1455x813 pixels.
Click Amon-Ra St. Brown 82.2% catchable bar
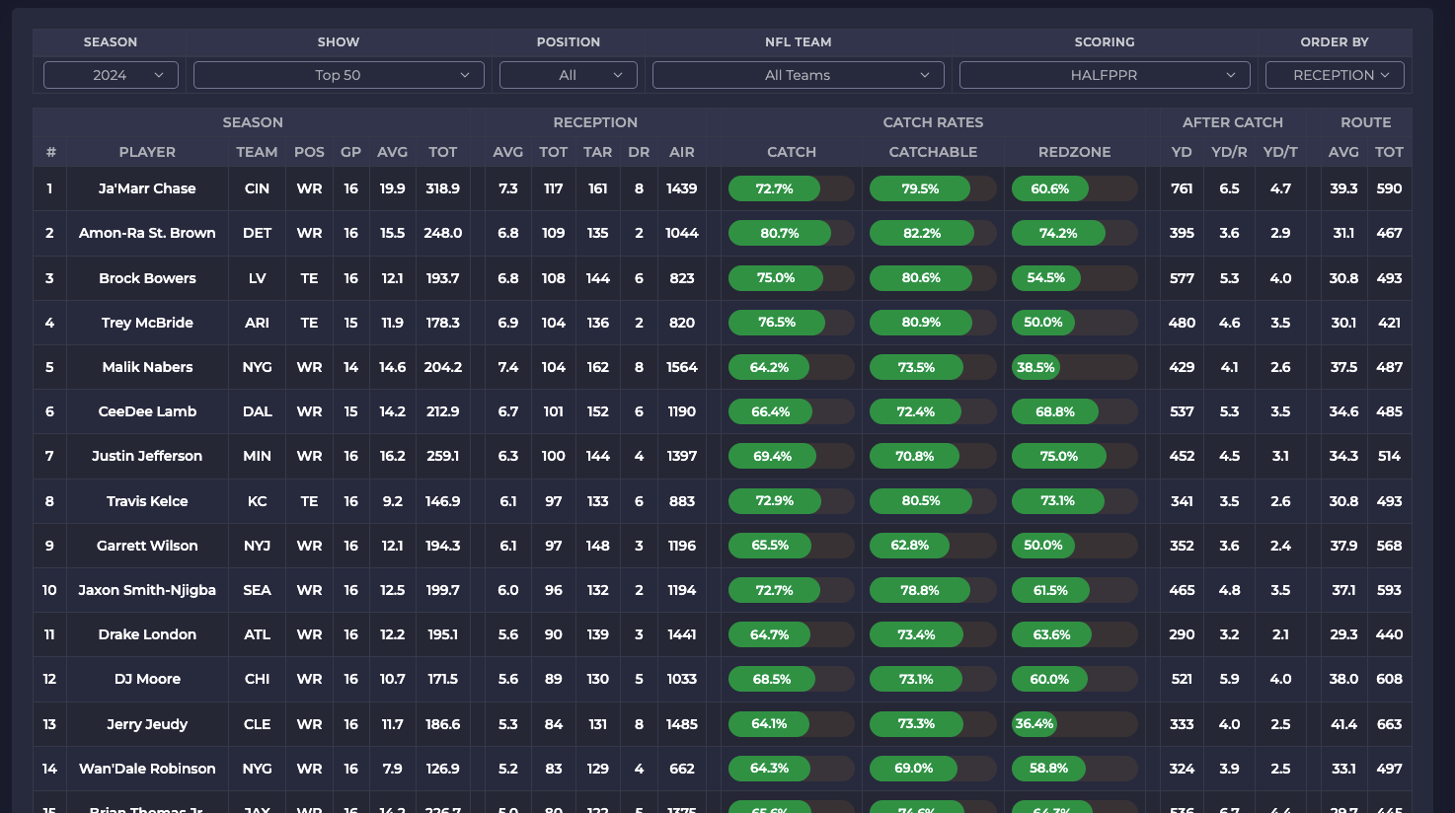933,233
